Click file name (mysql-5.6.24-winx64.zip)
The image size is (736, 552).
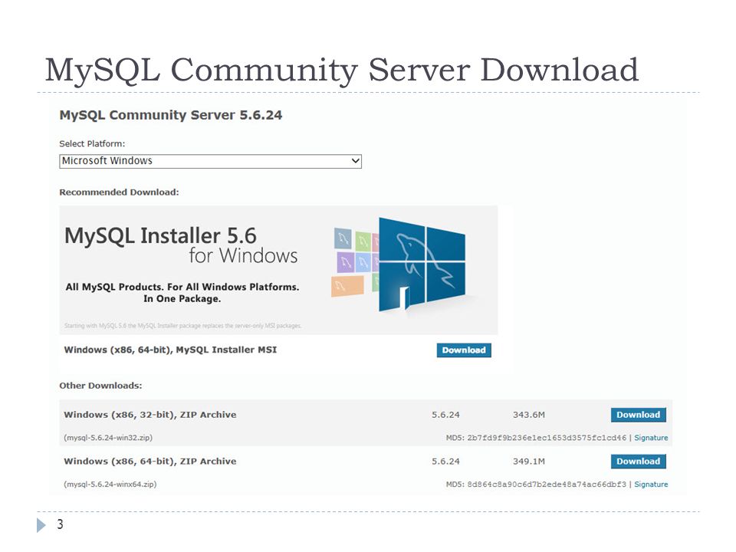pos(110,484)
